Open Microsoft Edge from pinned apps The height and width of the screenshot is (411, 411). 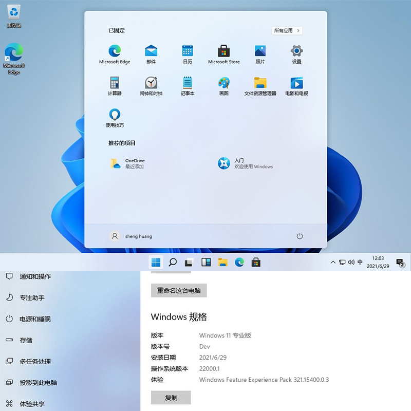tap(115, 54)
